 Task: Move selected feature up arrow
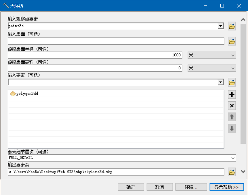(232, 117)
